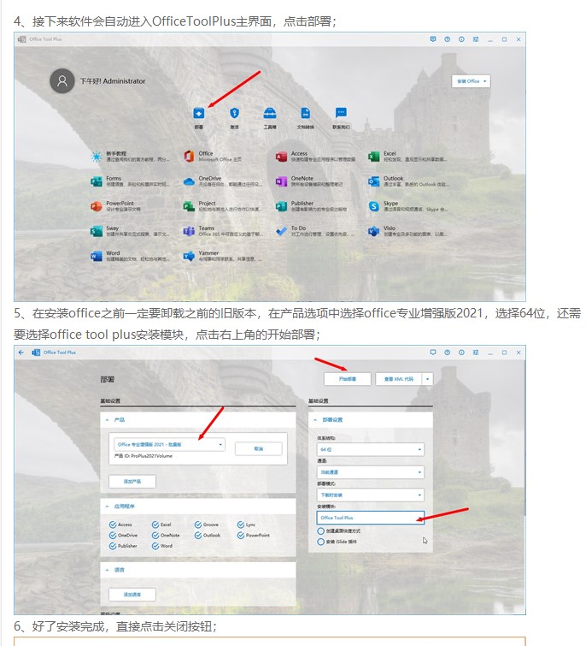Open the 部署模式 deploy mode dropdown
The height and width of the screenshot is (646, 586).
click(x=371, y=495)
